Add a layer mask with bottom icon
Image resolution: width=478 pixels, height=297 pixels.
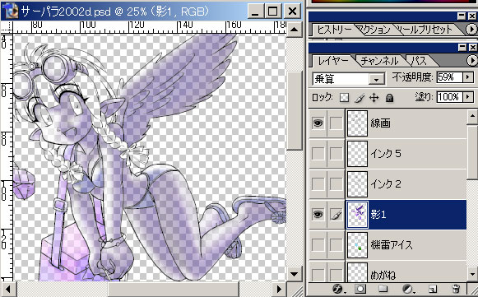click(x=360, y=289)
